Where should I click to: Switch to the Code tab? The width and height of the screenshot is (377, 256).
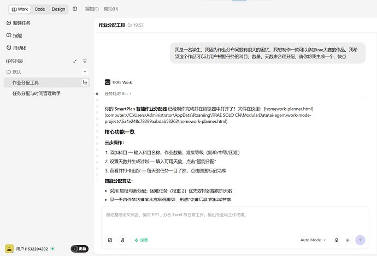click(40, 9)
